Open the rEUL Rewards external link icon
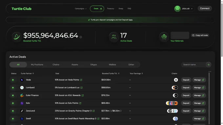Viewport: 223px width, 125px height. (83, 95)
